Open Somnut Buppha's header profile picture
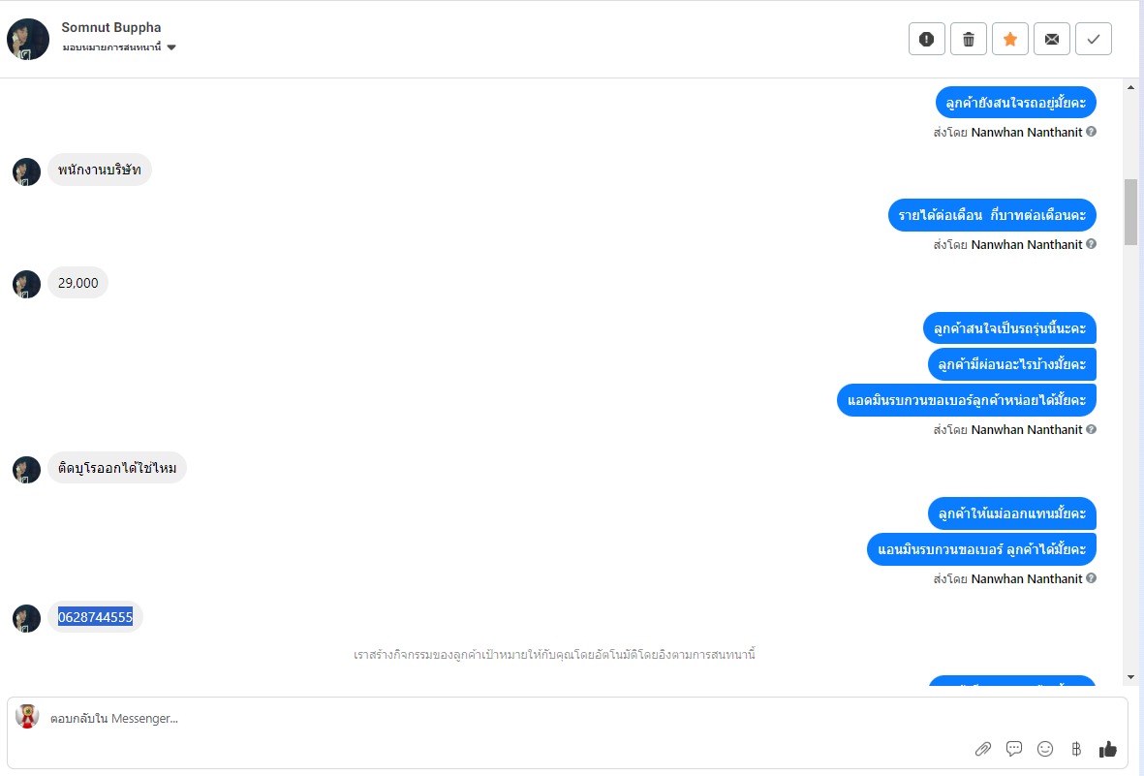 click(x=28, y=40)
